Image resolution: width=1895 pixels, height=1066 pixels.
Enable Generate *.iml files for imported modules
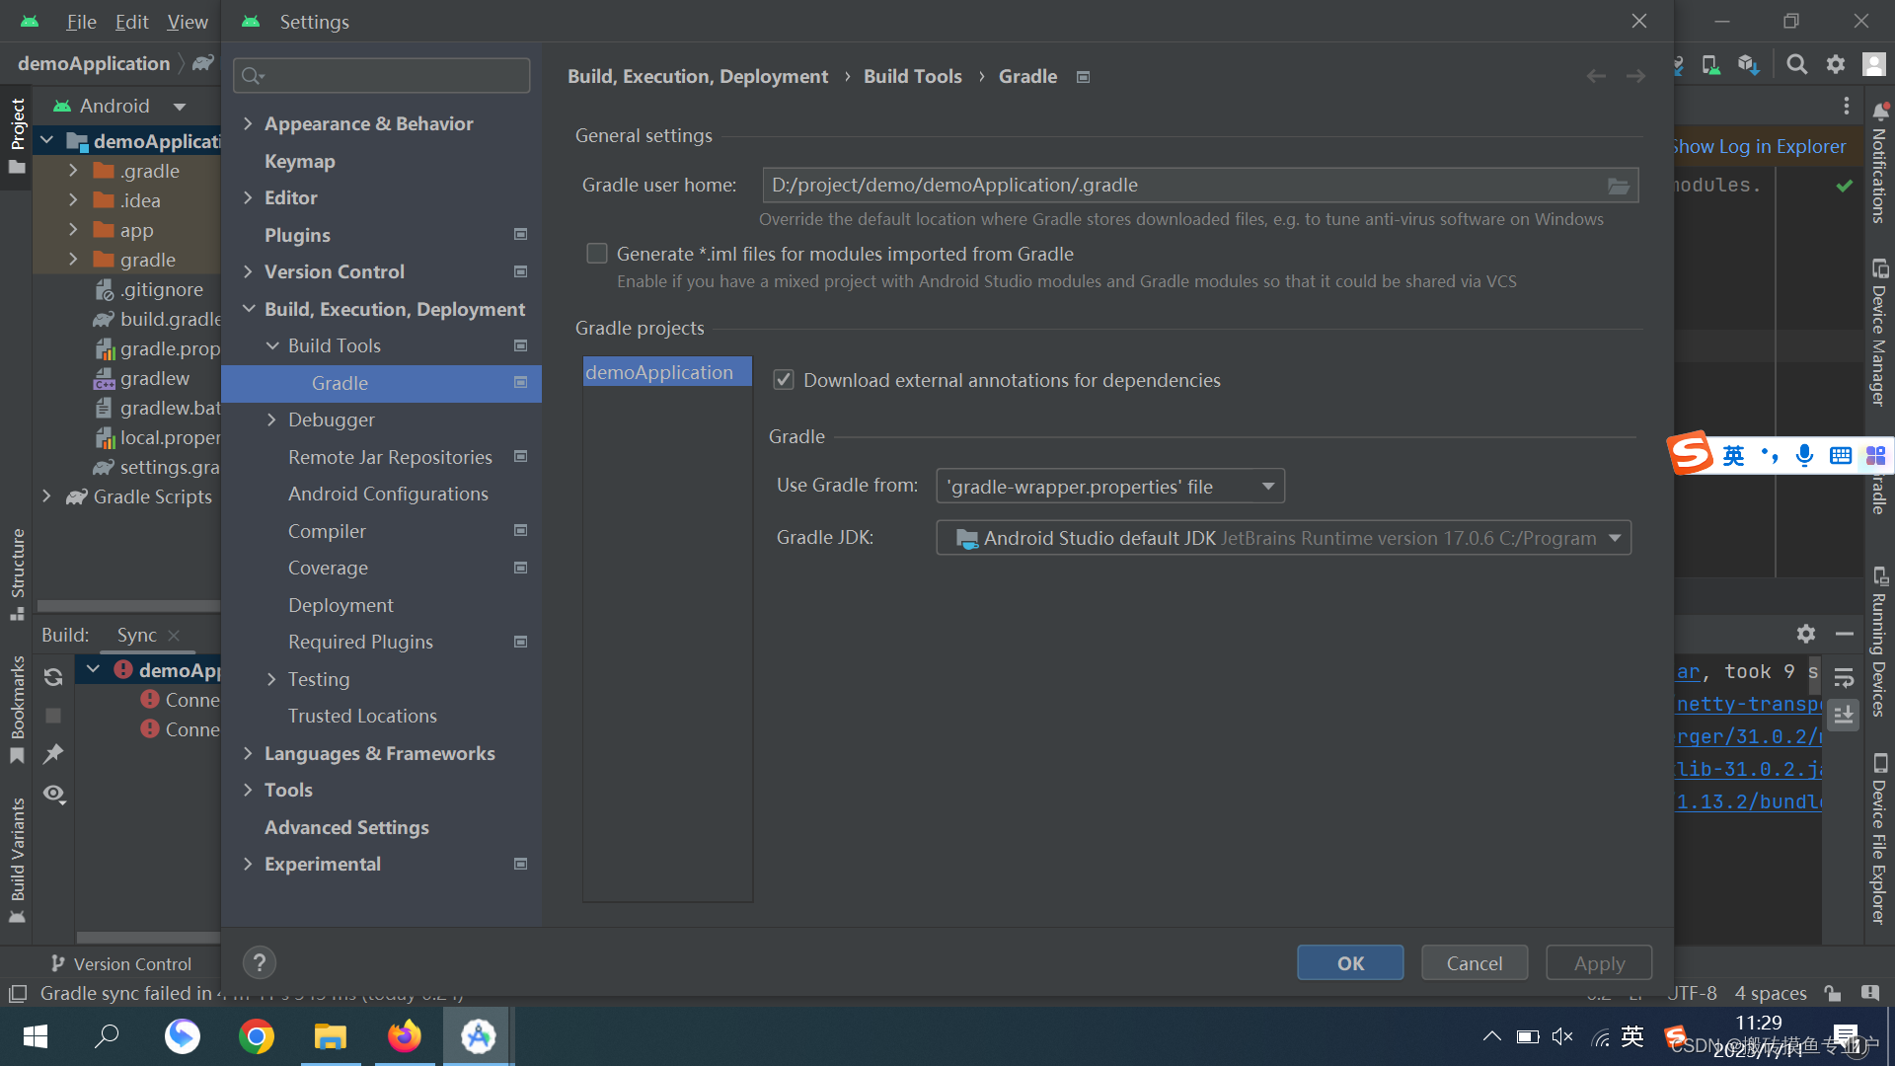tap(596, 254)
